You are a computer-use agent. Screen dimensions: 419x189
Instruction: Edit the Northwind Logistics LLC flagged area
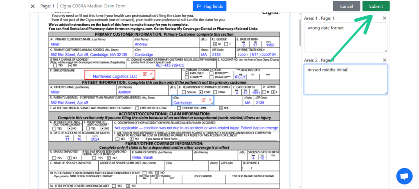coord(145,74)
